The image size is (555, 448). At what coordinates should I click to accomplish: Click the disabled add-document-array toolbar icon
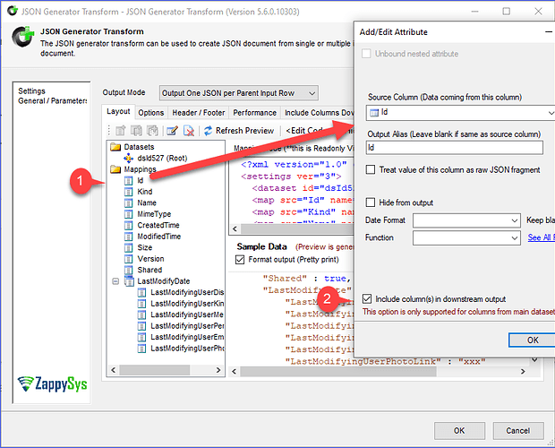tap(152, 131)
